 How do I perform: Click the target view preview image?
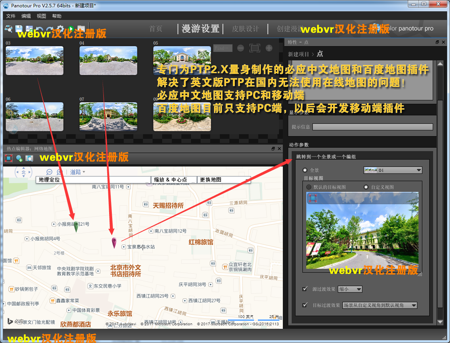(362, 231)
